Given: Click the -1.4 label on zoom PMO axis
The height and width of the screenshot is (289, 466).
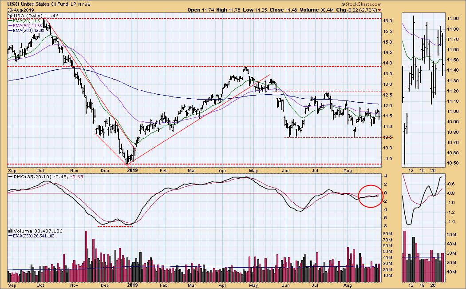Looking at the screenshot, I should coord(451,221).
